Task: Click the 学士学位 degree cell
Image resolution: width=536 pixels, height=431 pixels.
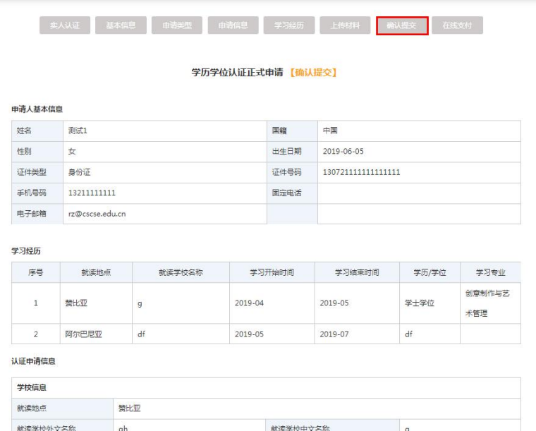Action: (419, 303)
